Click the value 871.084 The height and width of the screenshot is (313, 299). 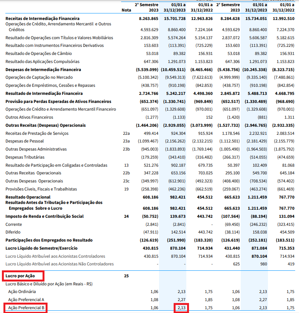point(260,248)
